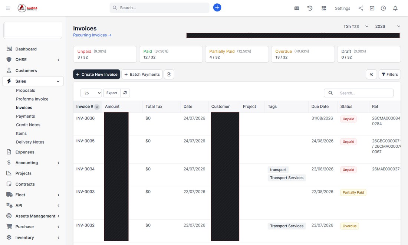Open Credit Notes in Sales submenu
This screenshot has height=245, width=408.
28,125
